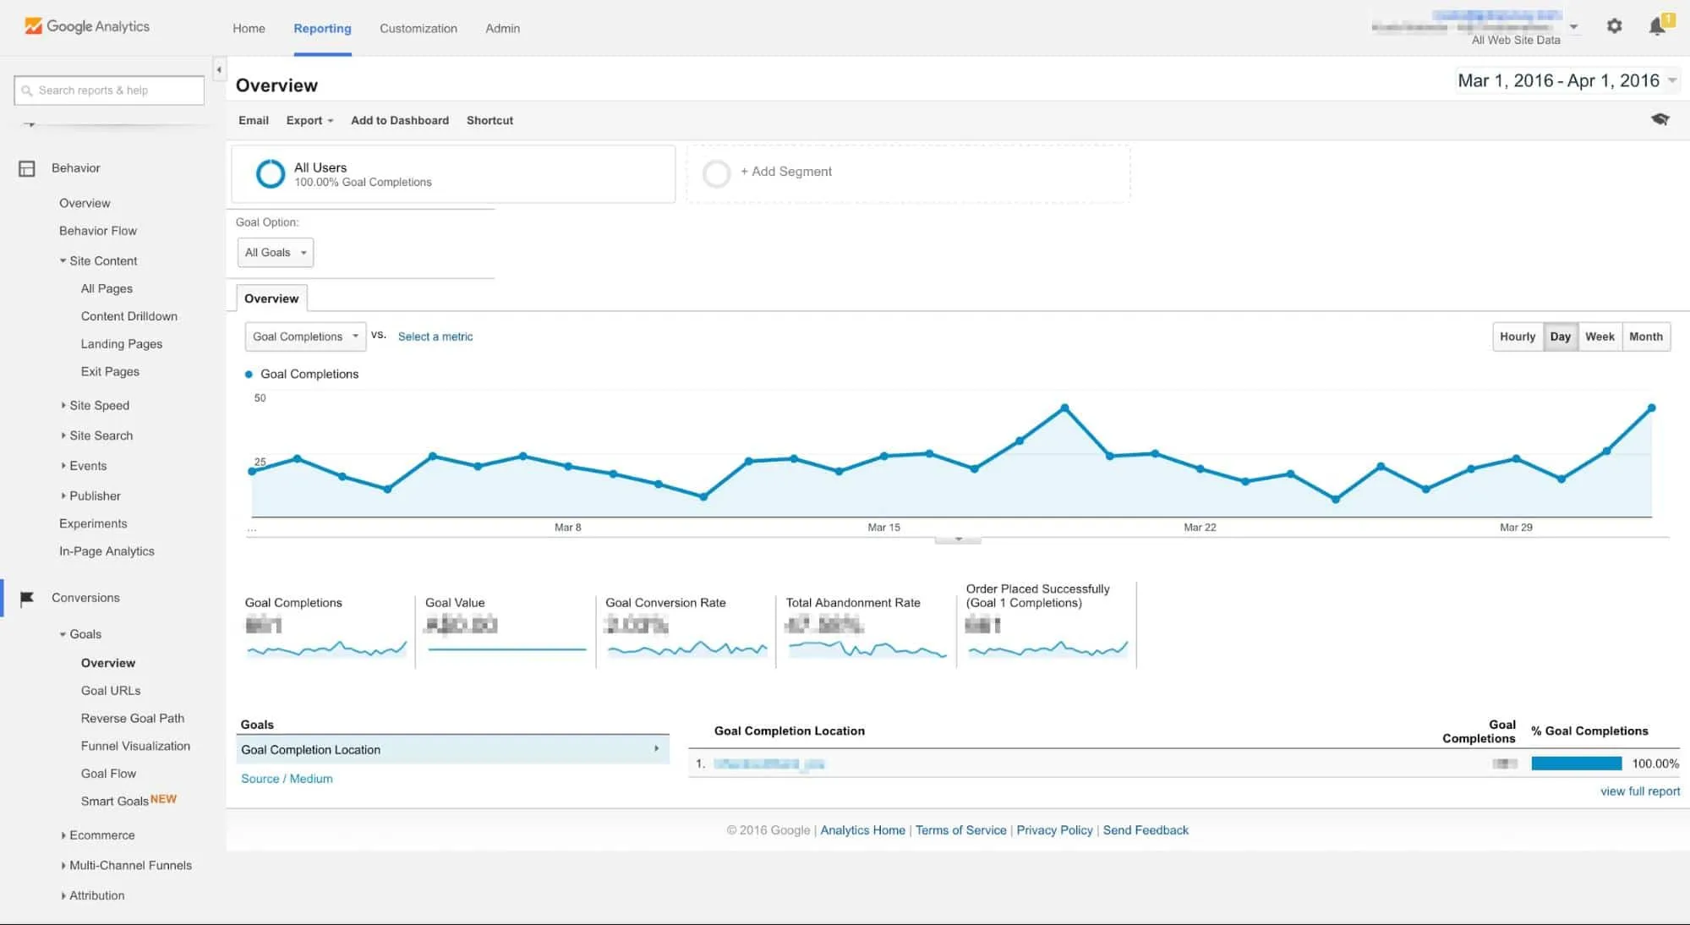This screenshot has width=1690, height=925.
Task: Expand the Site Search section
Action: click(x=63, y=435)
